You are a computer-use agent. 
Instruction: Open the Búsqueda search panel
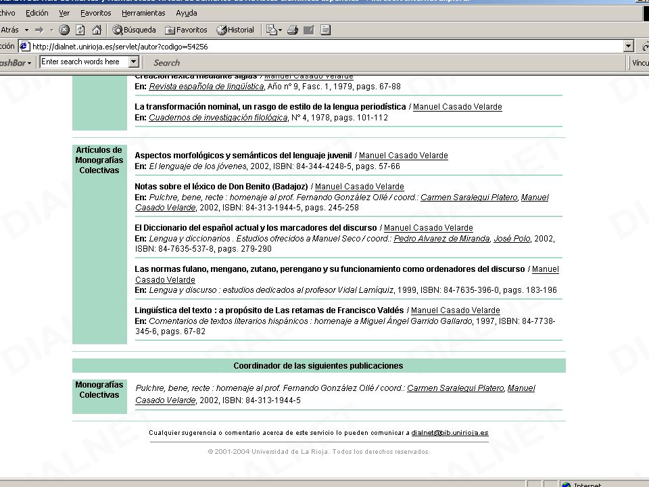click(x=134, y=30)
